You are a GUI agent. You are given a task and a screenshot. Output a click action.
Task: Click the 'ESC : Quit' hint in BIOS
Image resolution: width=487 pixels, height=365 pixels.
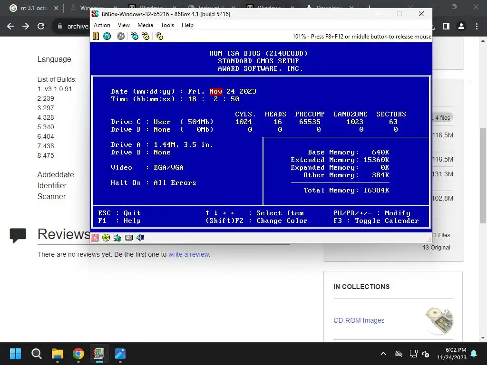(x=119, y=213)
